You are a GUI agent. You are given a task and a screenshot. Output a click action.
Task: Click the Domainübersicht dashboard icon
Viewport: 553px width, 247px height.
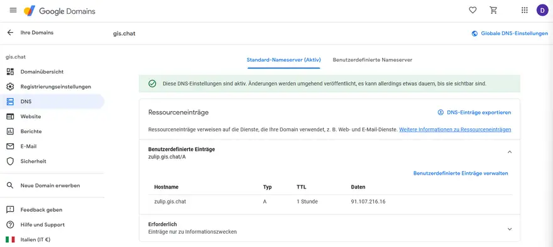[x=10, y=72]
